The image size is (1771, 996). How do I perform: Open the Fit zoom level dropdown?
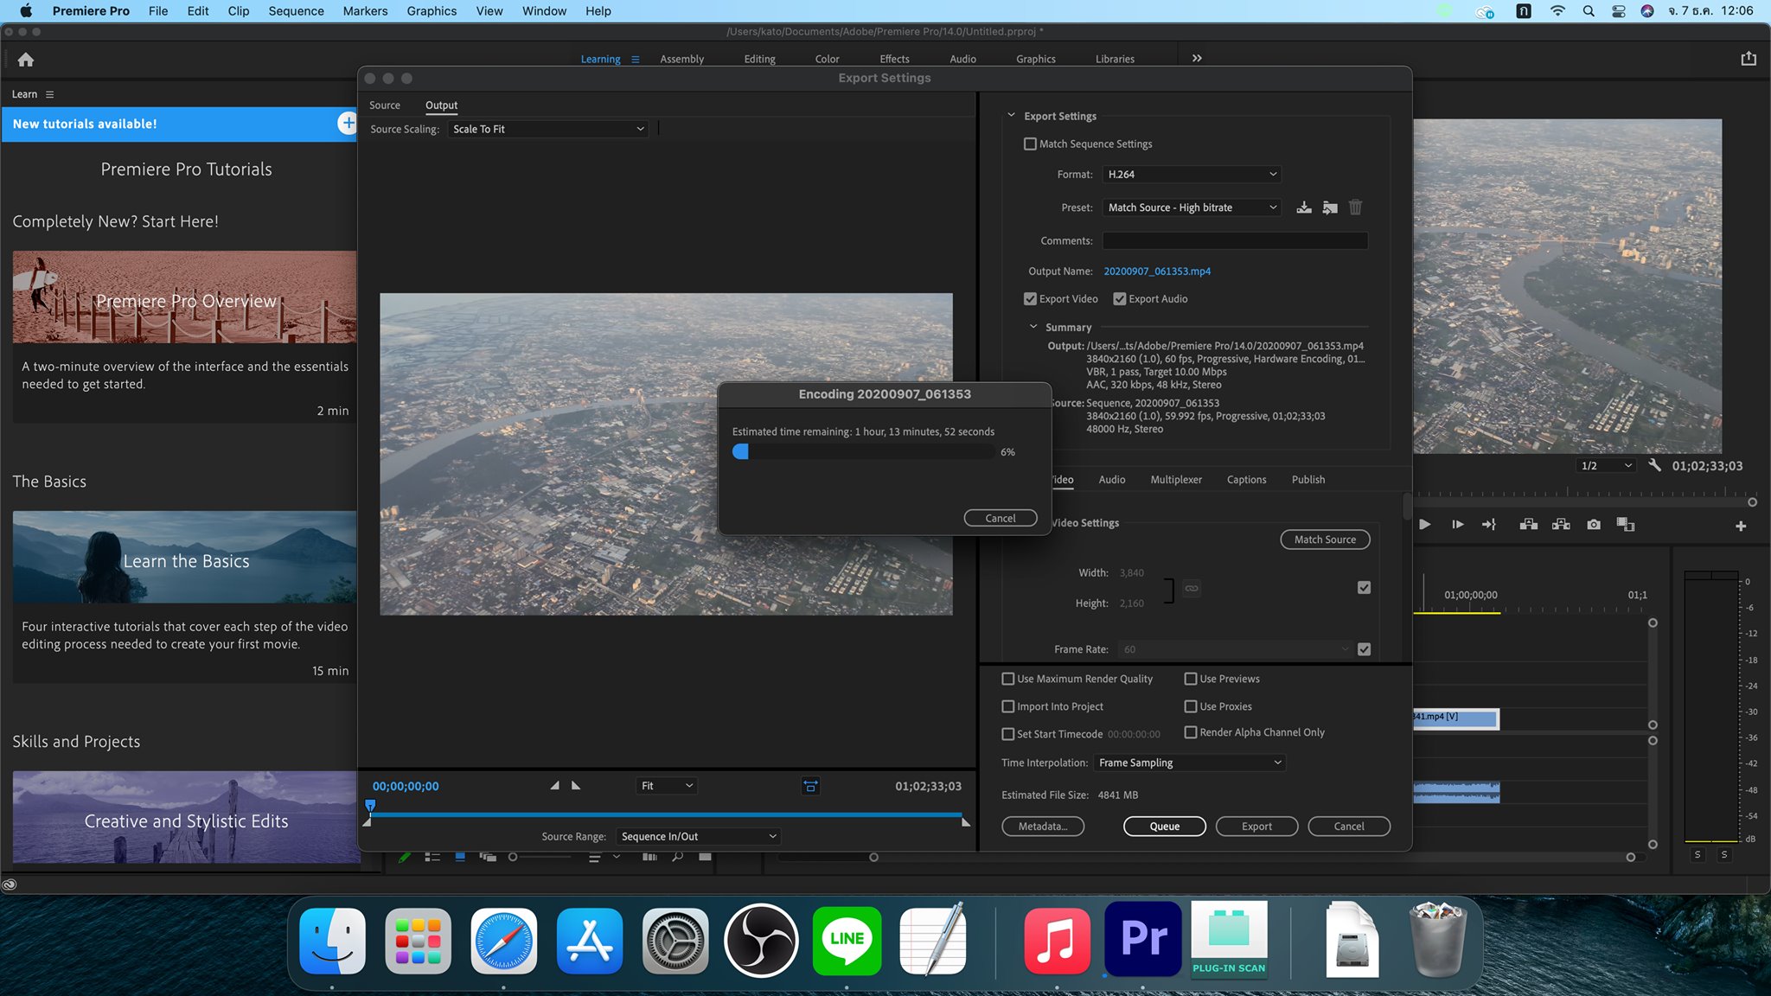pos(666,786)
